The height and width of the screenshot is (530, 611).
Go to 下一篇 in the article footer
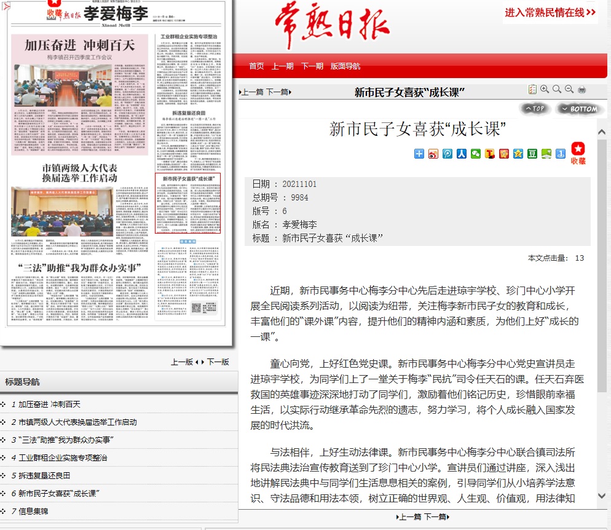[437, 517]
